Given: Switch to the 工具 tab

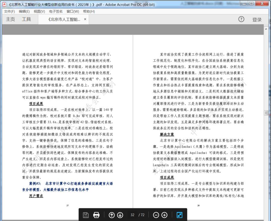Looking at the screenshot, I should (x=26, y=19).
